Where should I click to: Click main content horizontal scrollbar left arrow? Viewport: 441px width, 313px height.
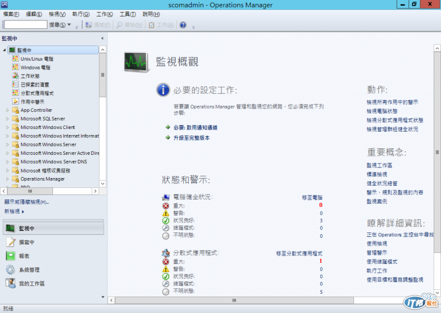tap(112, 300)
